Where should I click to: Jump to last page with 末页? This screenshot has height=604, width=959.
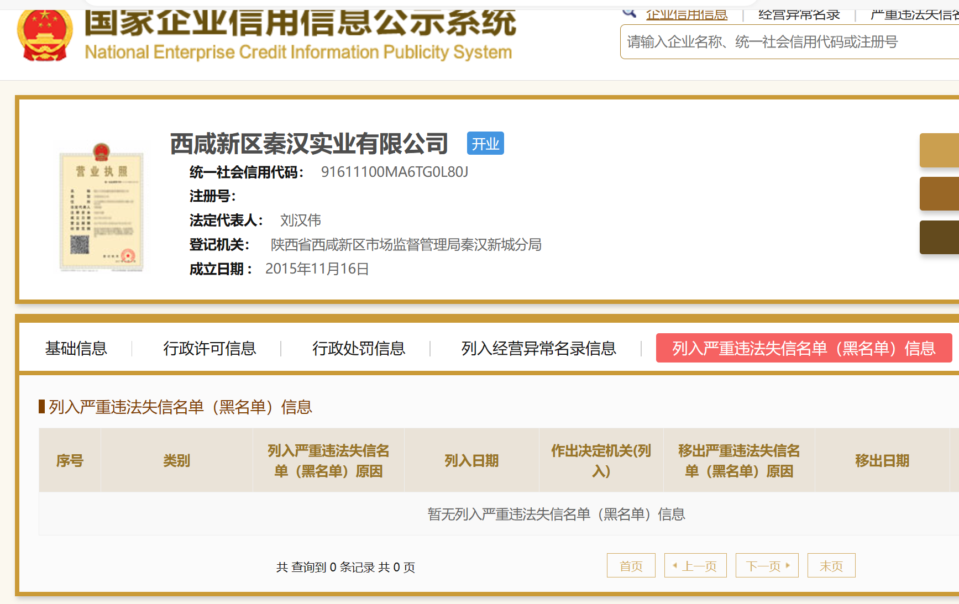(x=831, y=565)
